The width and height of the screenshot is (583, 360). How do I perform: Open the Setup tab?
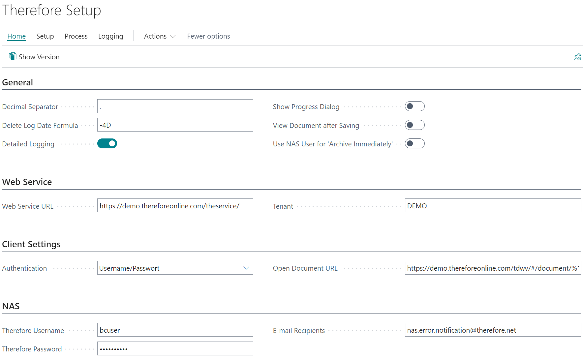[x=45, y=36]
